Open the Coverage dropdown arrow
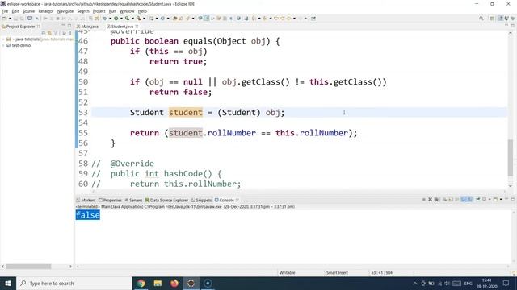Image resolution: width=517 pixels, height=290 pixels. tap(132, 19)
